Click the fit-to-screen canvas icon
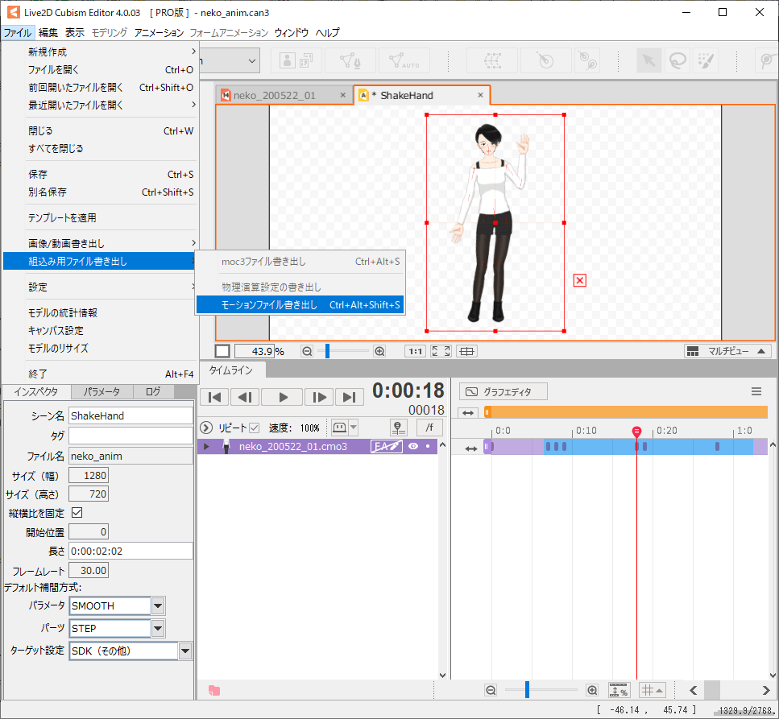The height and width of the screenshot is (719, 779). click(441, 351)
